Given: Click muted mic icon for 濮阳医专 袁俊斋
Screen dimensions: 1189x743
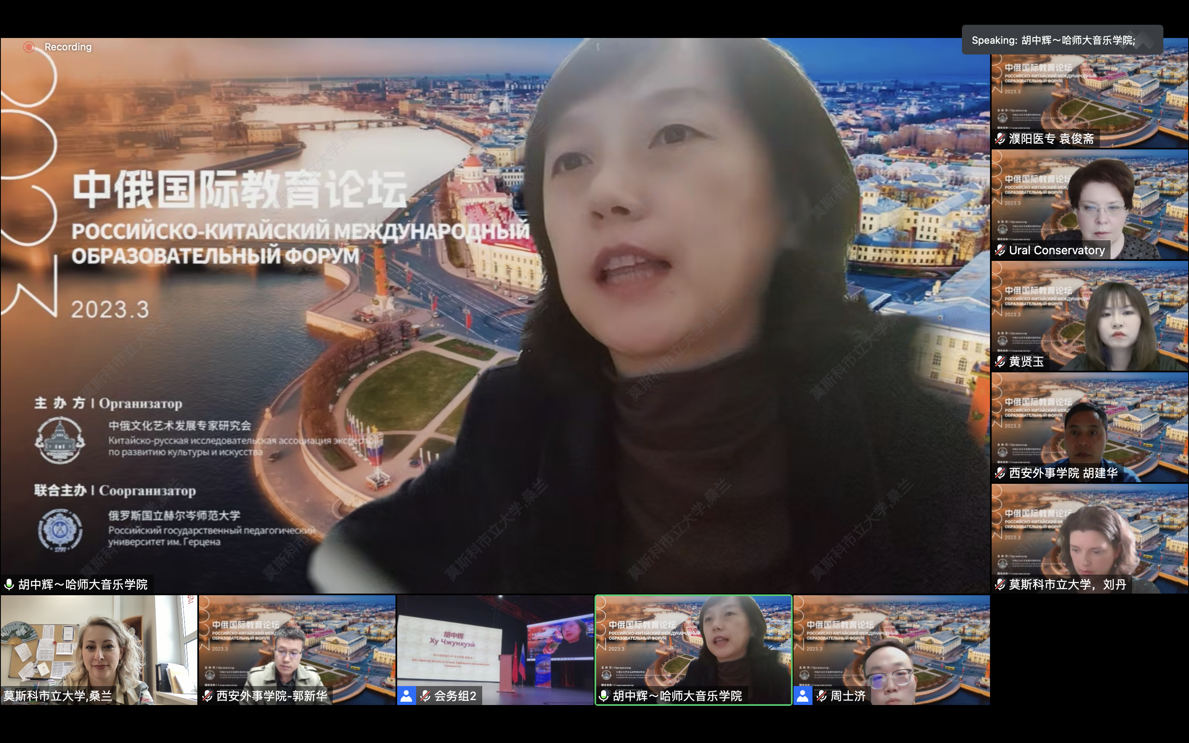Looking at the screenshot, I should pos(1000,139).
